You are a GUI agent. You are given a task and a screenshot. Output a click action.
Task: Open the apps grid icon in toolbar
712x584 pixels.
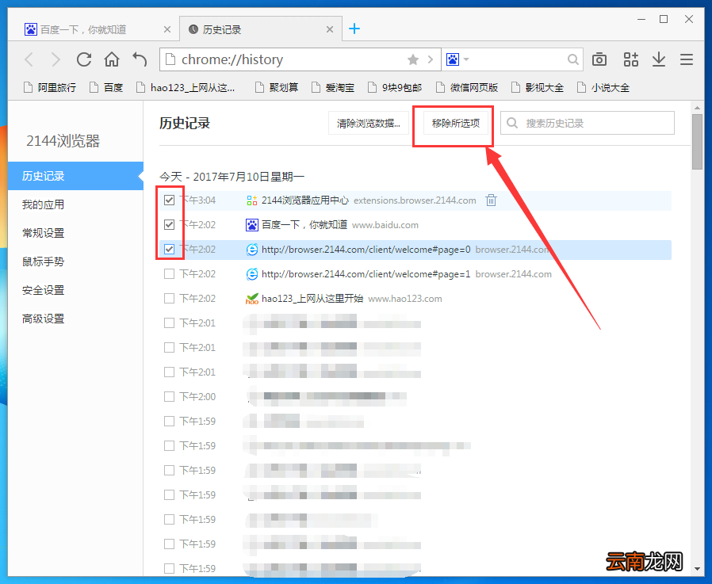click(630, 59)
